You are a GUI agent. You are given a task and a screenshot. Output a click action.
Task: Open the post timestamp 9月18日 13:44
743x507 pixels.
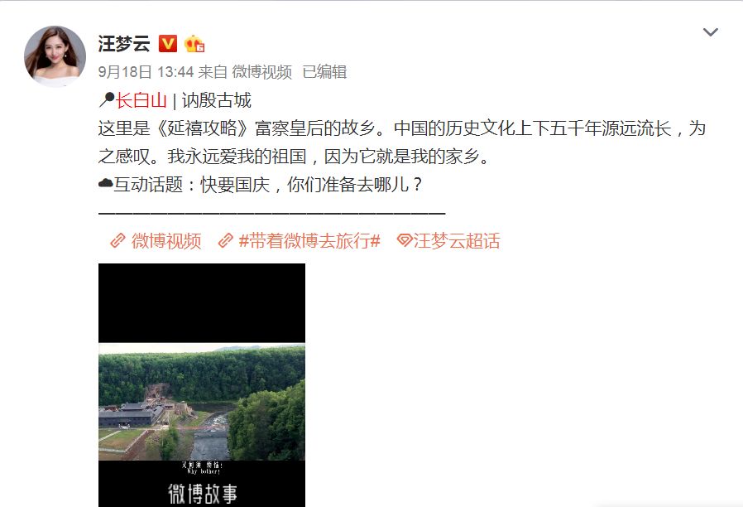(146, 72)
